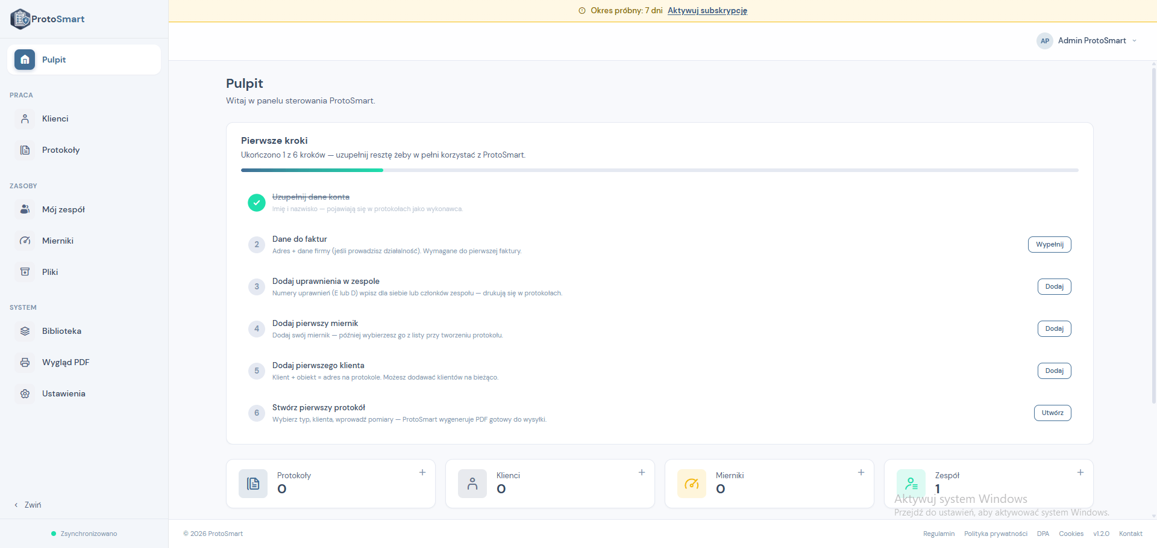Viewport: 1157px width, 548px height.
Task: Open the Polityka prywatności footer link
Action: click(996, 534)
